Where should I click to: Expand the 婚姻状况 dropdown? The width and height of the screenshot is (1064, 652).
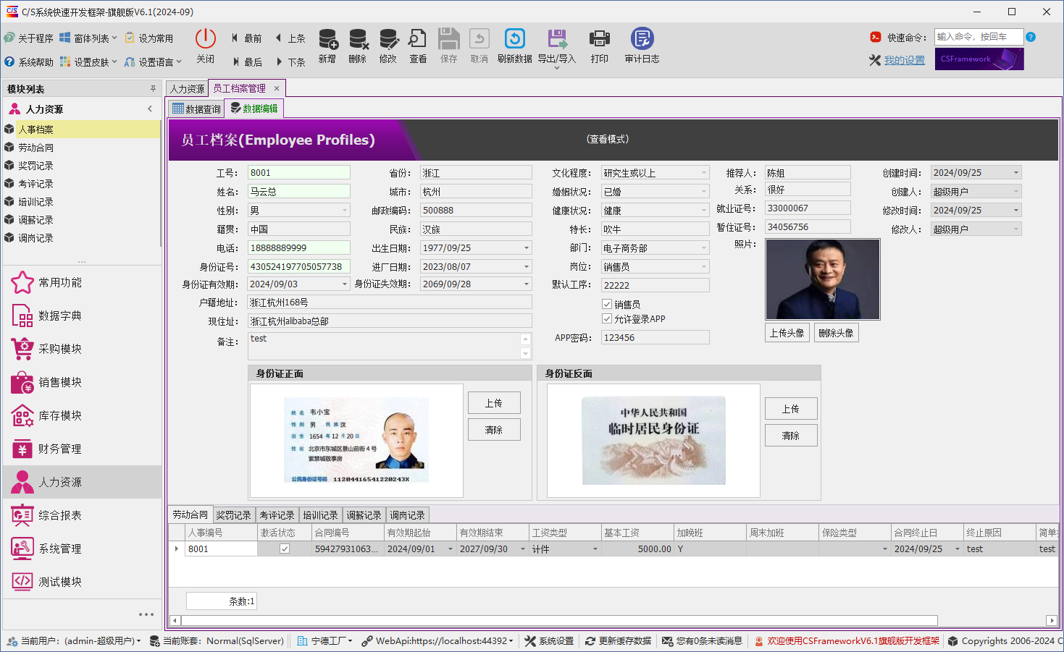click(x=704, y=192)
